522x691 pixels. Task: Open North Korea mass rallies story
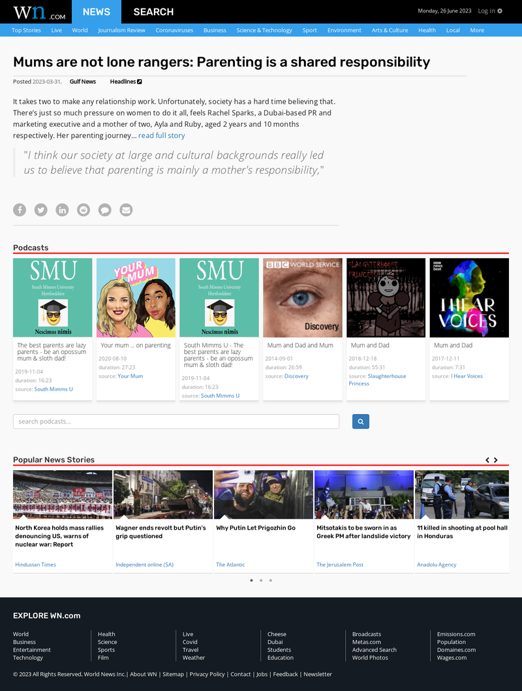point(59,536)
